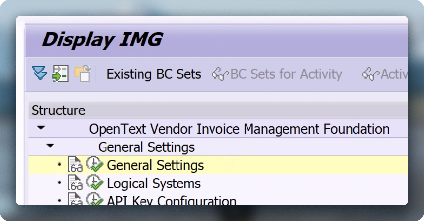
Task: Select the API Key Configuration tree item
Action: coord(172,200)
